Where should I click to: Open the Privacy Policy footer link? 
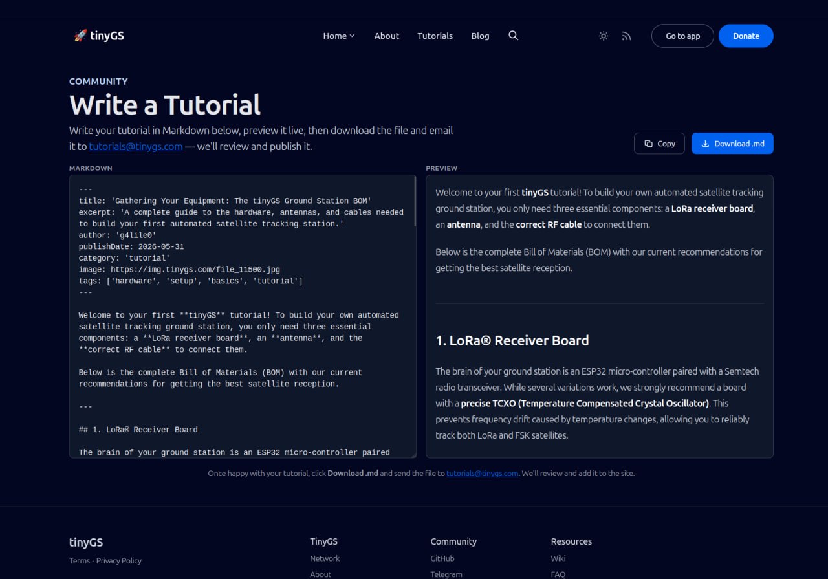pyautogui.click(x=119, y=561)
